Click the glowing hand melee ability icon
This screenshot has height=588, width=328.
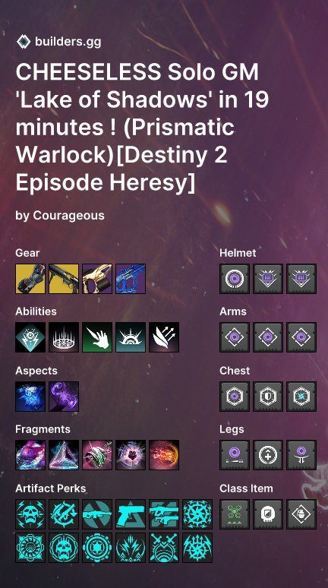coord(97,337)
